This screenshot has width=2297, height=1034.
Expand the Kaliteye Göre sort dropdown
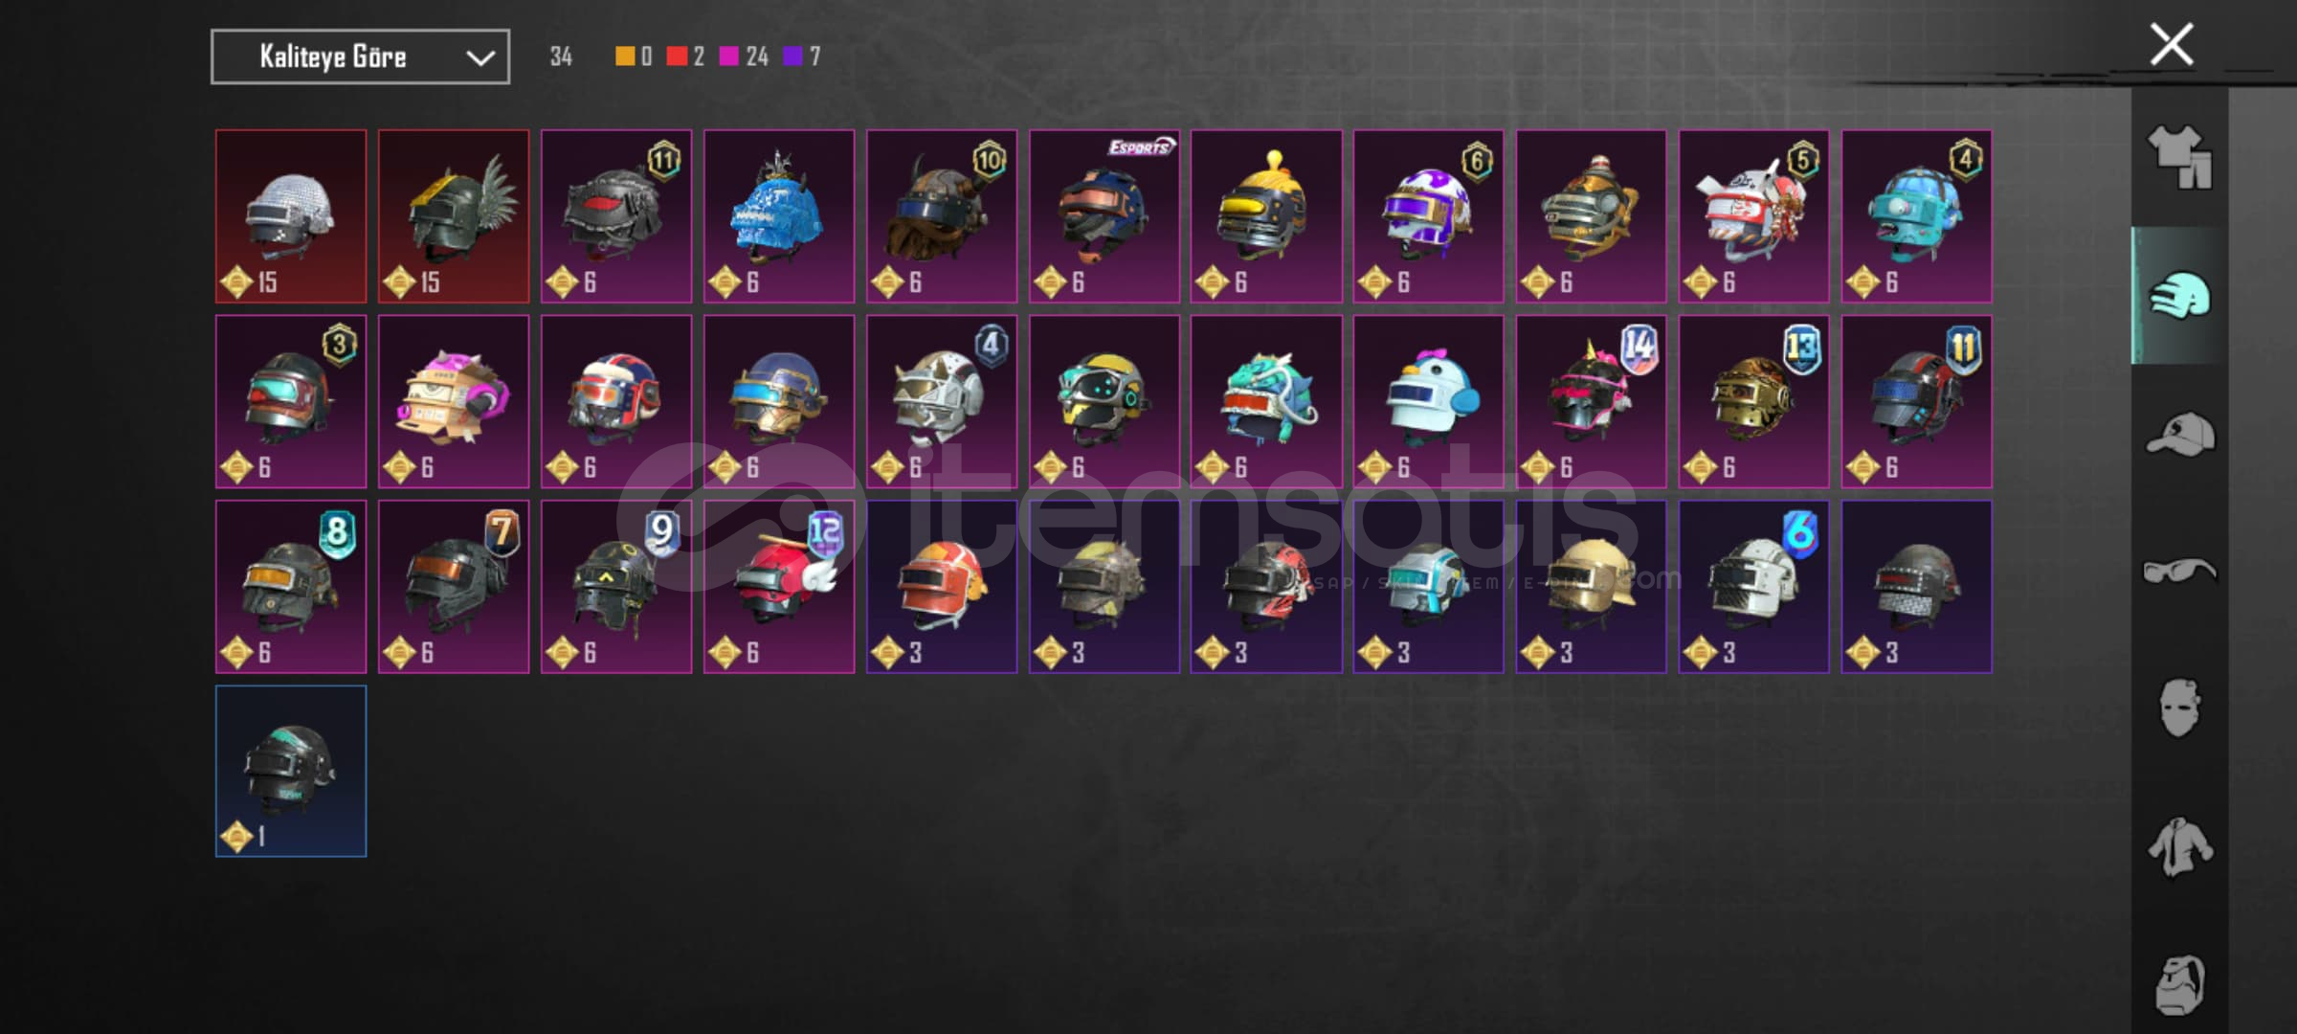pos(360,57)
